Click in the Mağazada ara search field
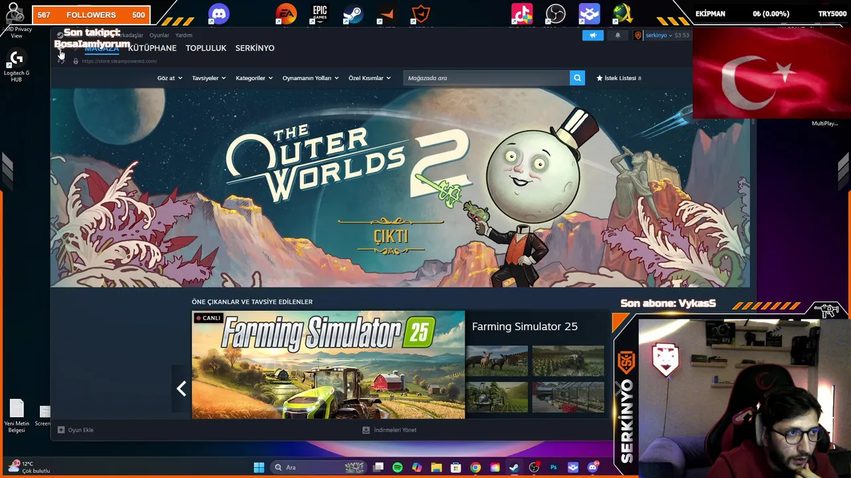851x478 pixels. point(486,78)
